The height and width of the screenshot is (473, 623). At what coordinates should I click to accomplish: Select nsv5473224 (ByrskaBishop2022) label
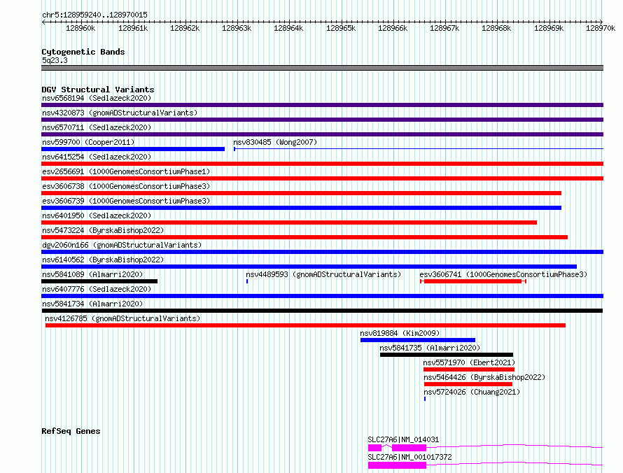point(103,230)
